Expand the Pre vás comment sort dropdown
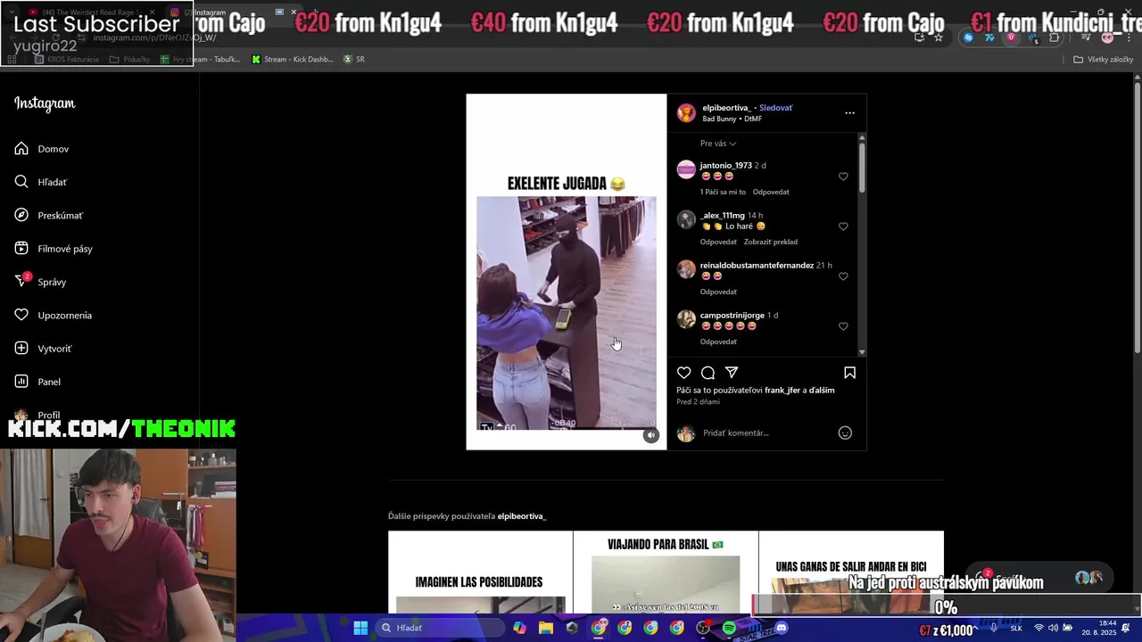 pos(718,144)
